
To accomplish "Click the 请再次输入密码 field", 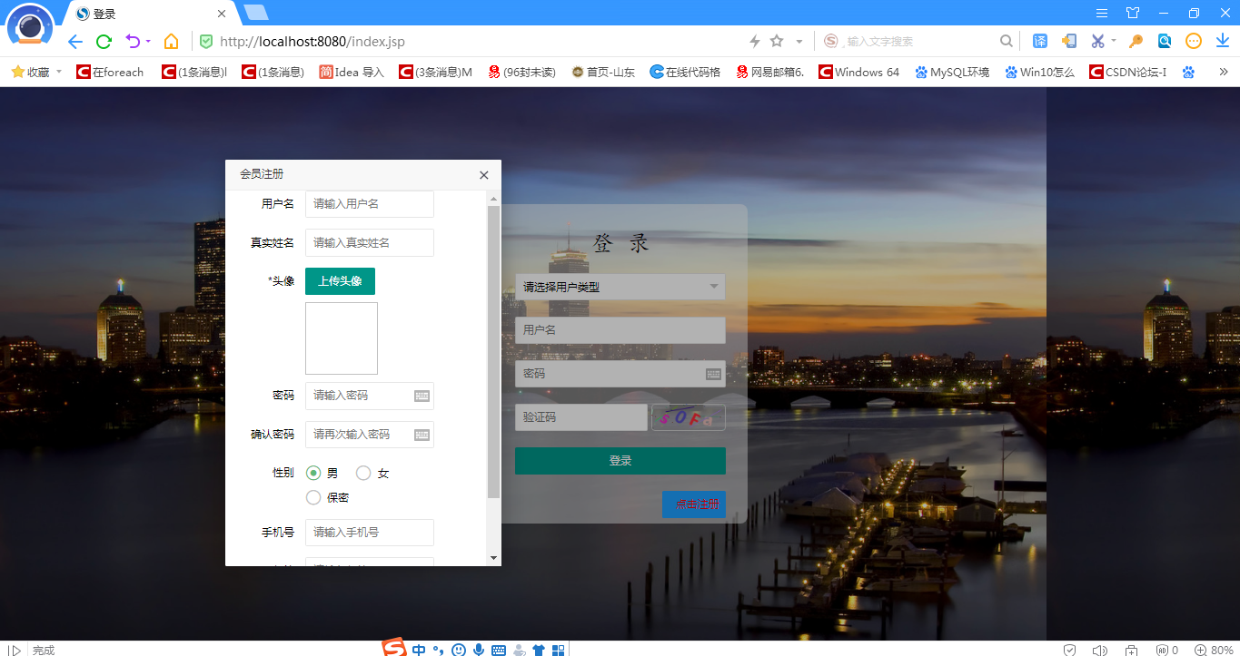I will [370, 435].
